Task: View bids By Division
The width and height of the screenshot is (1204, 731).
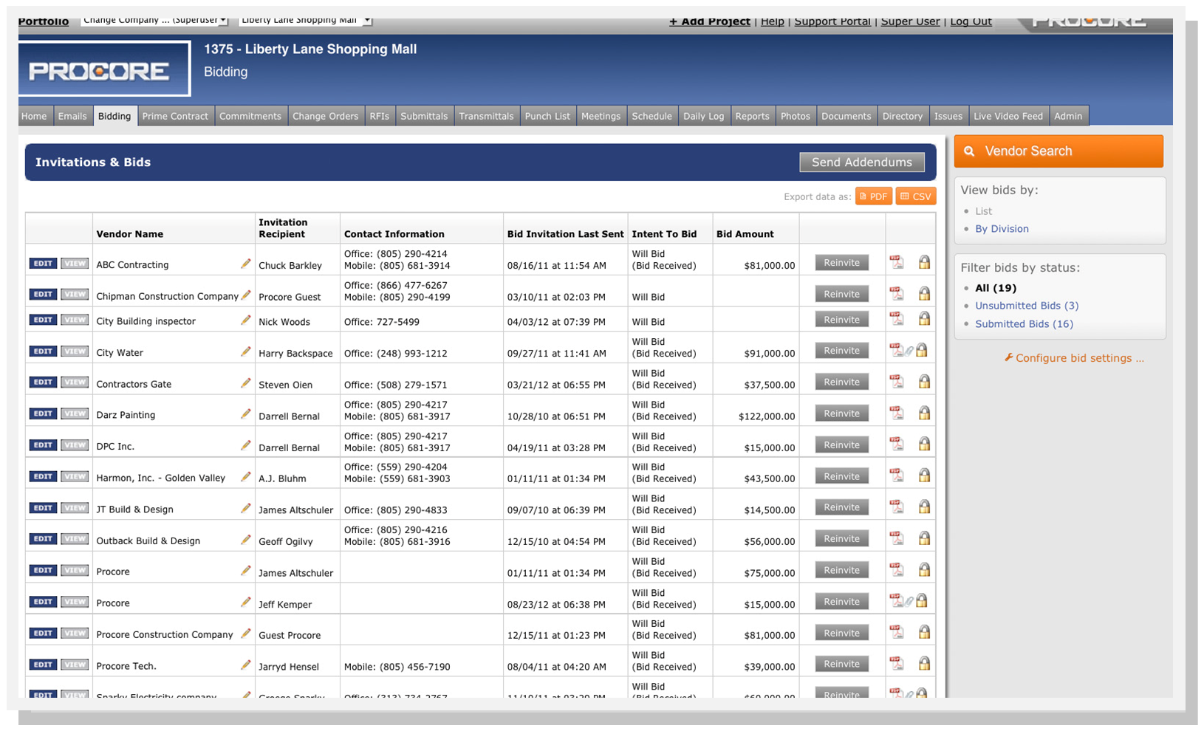Action: (x=1001, y=229)
